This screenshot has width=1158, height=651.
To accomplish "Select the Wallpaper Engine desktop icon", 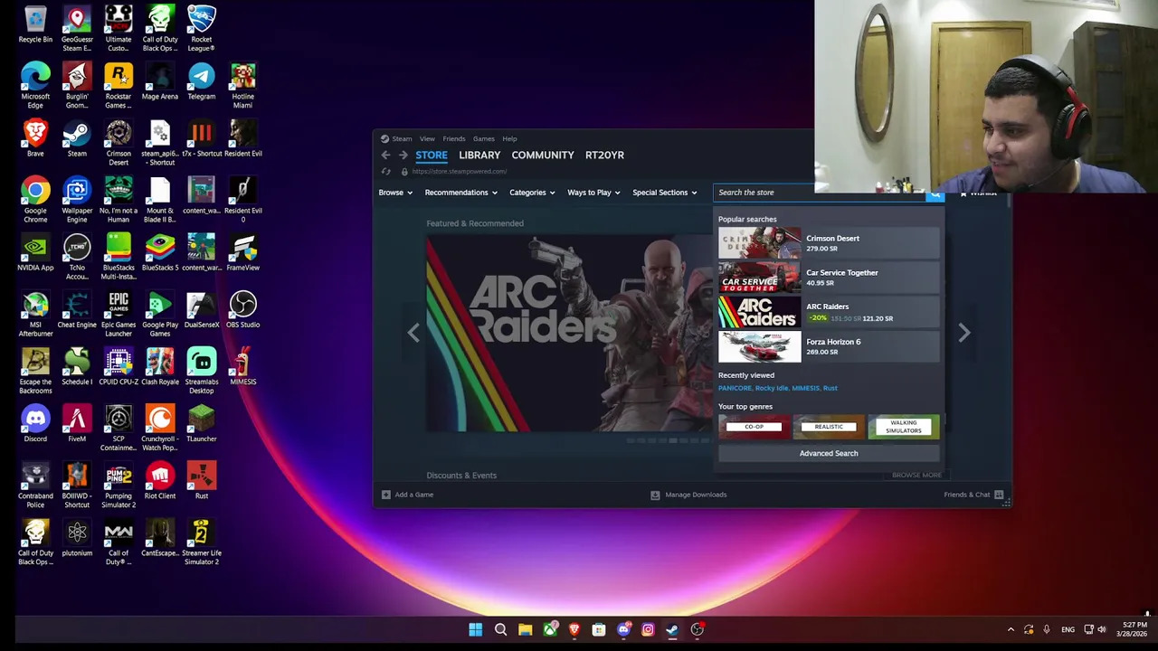I will pyautogui.click(x=77, y=199).
